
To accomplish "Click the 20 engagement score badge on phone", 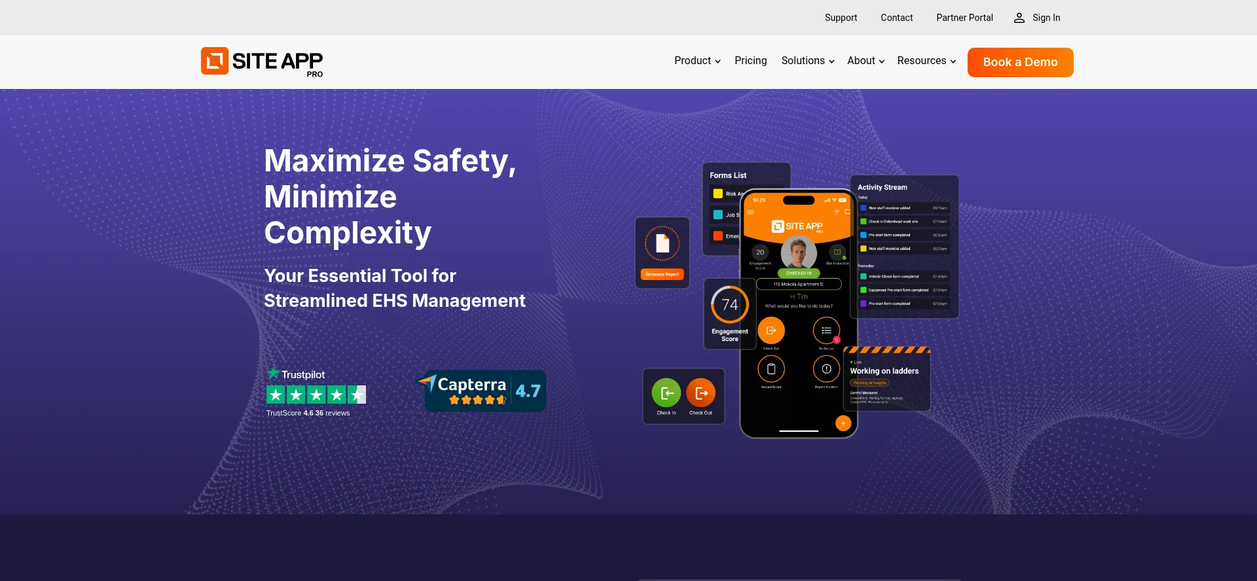I will [760, 252].
